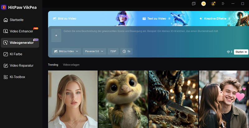Click the Startseite house icon
The width and height of the screenshot is (249, 128).
6,20
